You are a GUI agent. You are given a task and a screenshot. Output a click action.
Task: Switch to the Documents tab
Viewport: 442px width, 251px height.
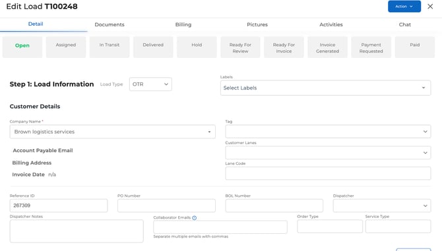pos(110,24)
